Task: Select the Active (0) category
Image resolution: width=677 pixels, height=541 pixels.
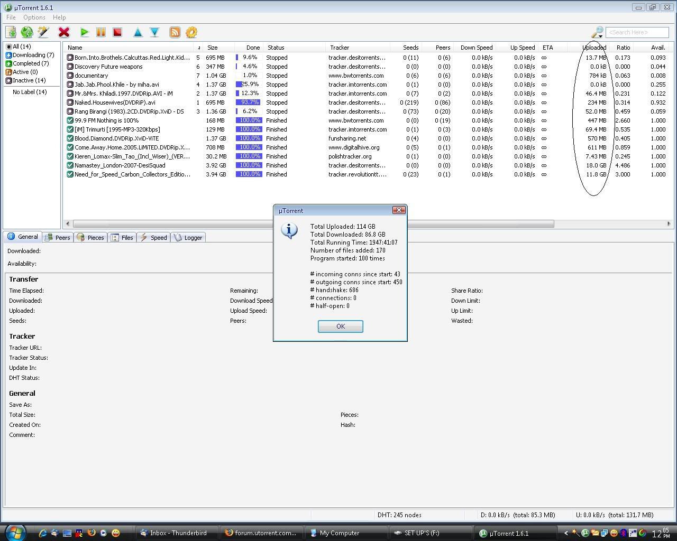Action: coord(22,72)
